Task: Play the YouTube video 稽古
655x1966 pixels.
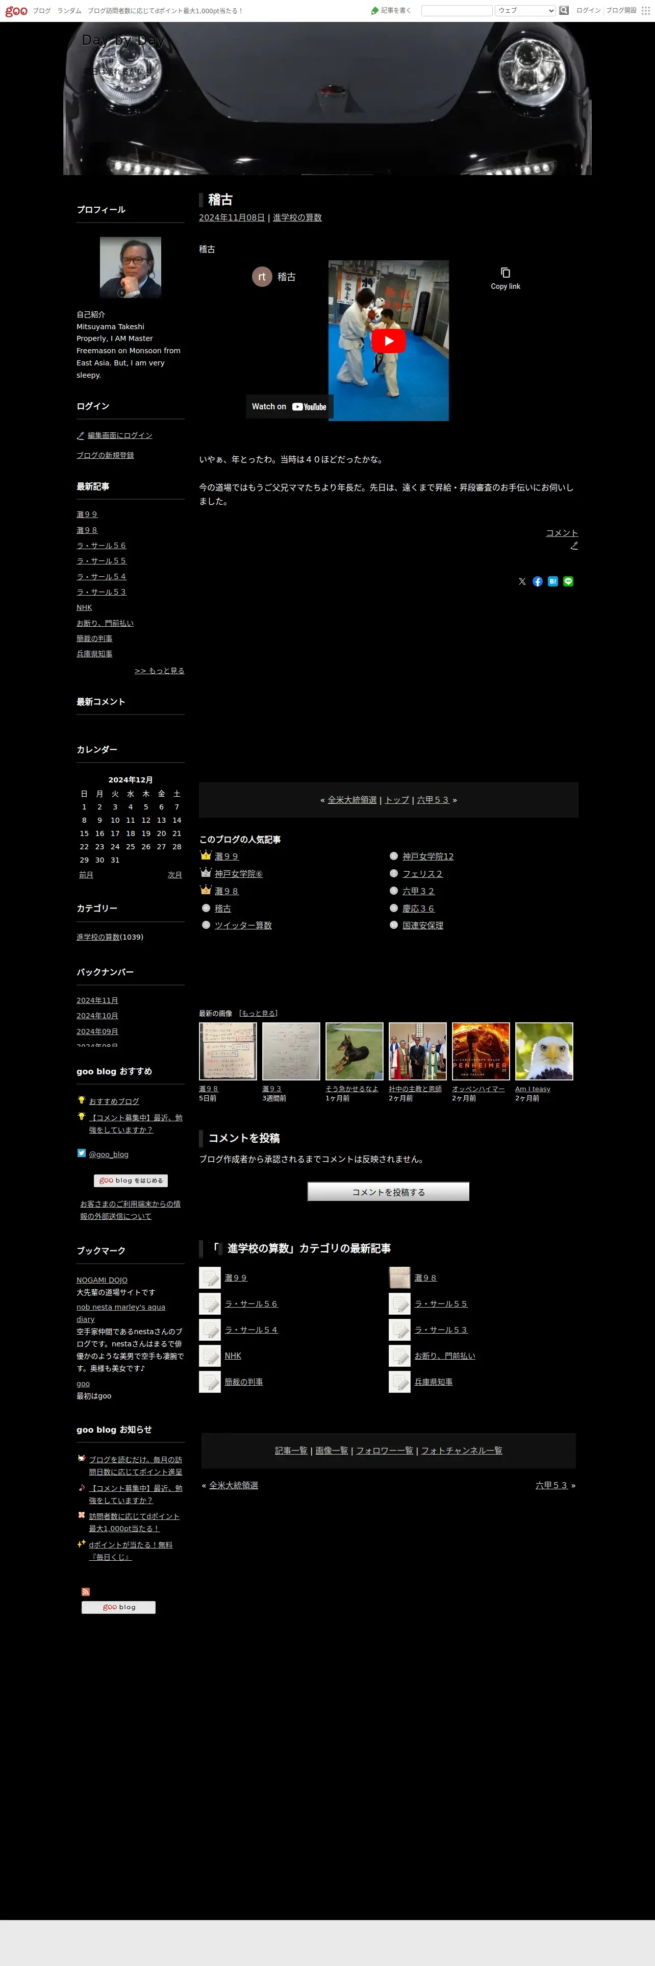Action: coord(388,340)
